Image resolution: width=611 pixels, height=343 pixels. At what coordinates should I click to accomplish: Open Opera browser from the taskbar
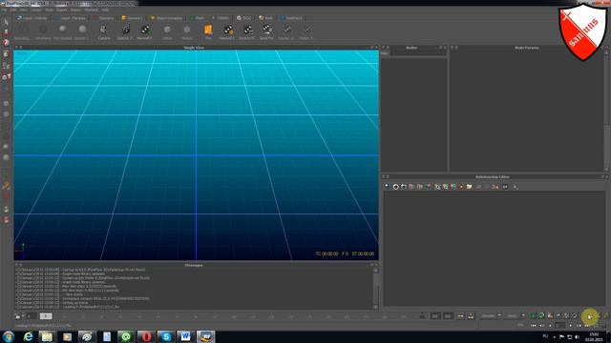(146, 336)
